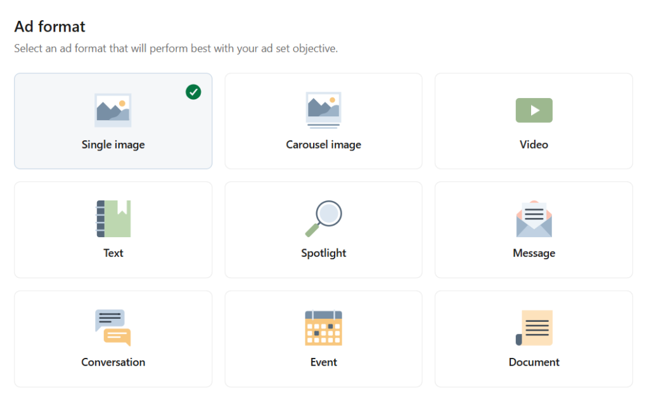The height and width of the screenshot is (399, 649).
Task: Choose the "Event" ad format label
Action: pyautogui.click(x=323, y=362)
